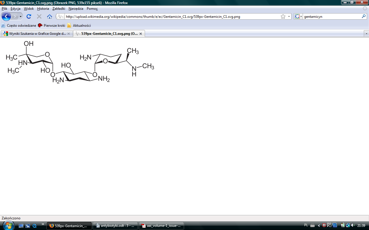369x230 pixels.
Task: Open the 21:39 clock
Action: click(361, 225)
